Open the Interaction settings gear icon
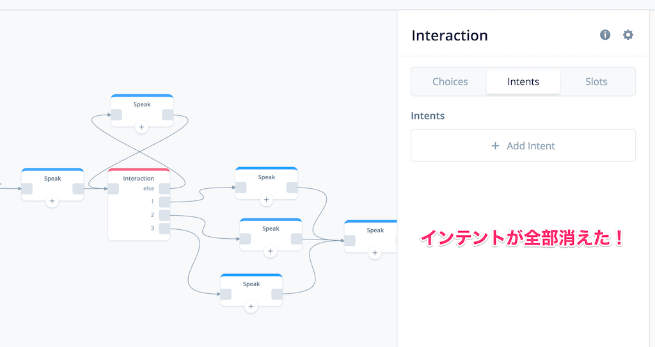 pos(628,35)
